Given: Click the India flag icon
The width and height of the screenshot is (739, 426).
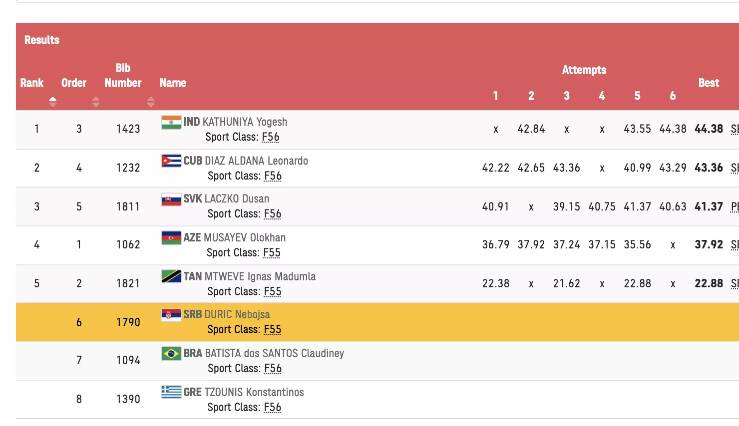Looking at the screenshot, I should pyautogui.click(x=171, y=122).
